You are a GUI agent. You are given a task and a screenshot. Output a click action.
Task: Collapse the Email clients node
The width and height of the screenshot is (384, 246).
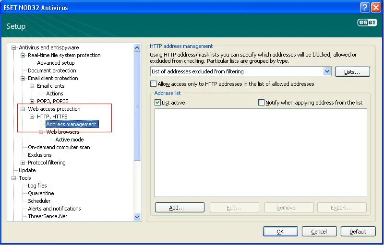pos(32,86)
